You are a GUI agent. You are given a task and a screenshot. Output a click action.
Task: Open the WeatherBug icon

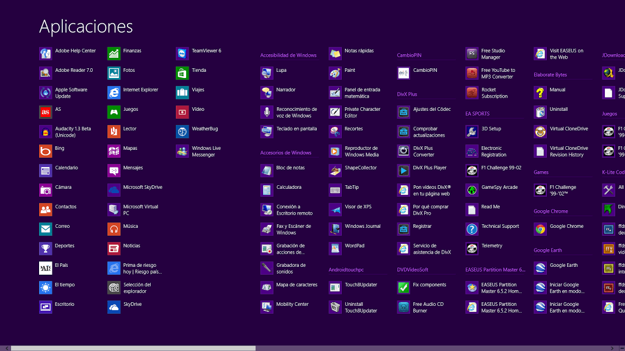182,132
